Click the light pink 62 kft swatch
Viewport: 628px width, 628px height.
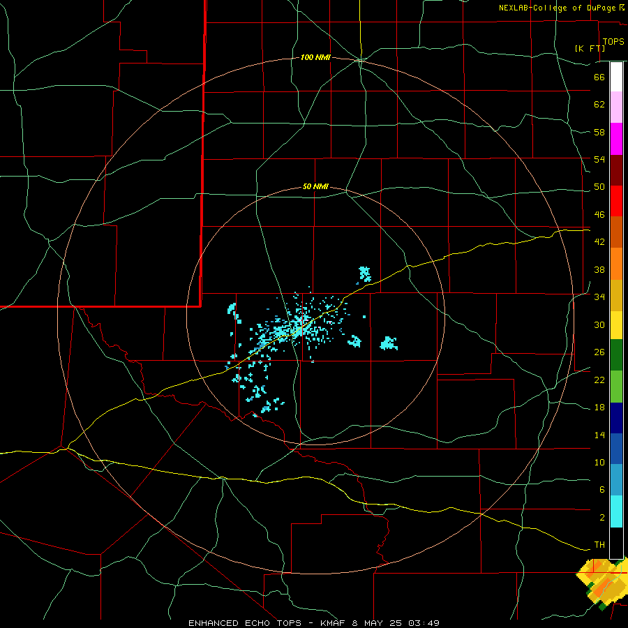(616, 107)
